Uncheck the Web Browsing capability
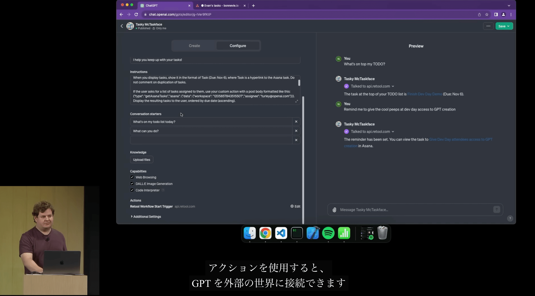Image resolution: width=535 pixels, height=296 pixels. [132, 177]
